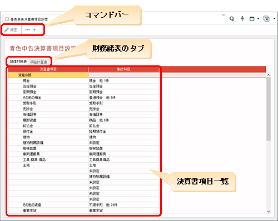Screen dimensions: 278x221
Task: Switch to the 貸借対照表 tab
Action: tap(18, 61)
